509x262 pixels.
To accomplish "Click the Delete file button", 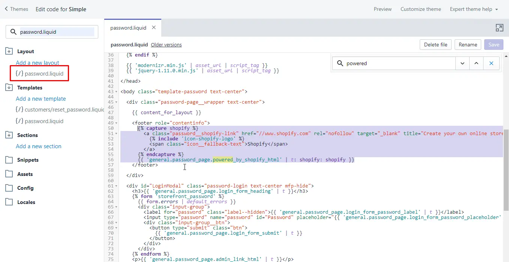I will (x=435, y=45).
